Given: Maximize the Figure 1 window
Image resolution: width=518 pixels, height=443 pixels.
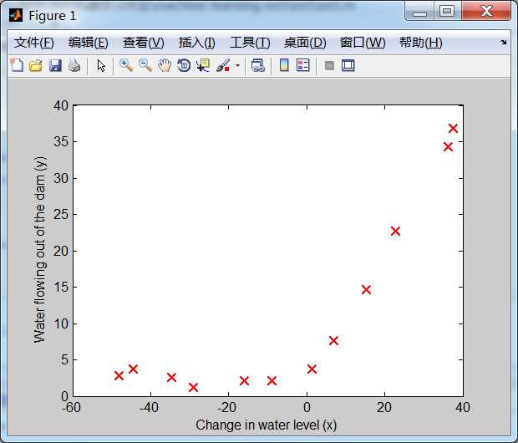Looking at the screenshot, I should 447,12.
